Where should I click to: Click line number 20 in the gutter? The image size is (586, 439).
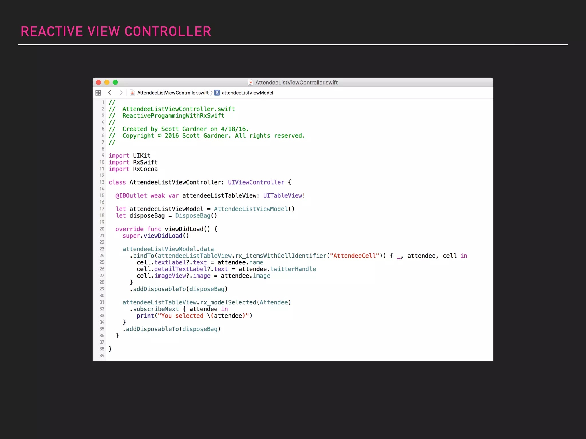[x=102, y=229]
